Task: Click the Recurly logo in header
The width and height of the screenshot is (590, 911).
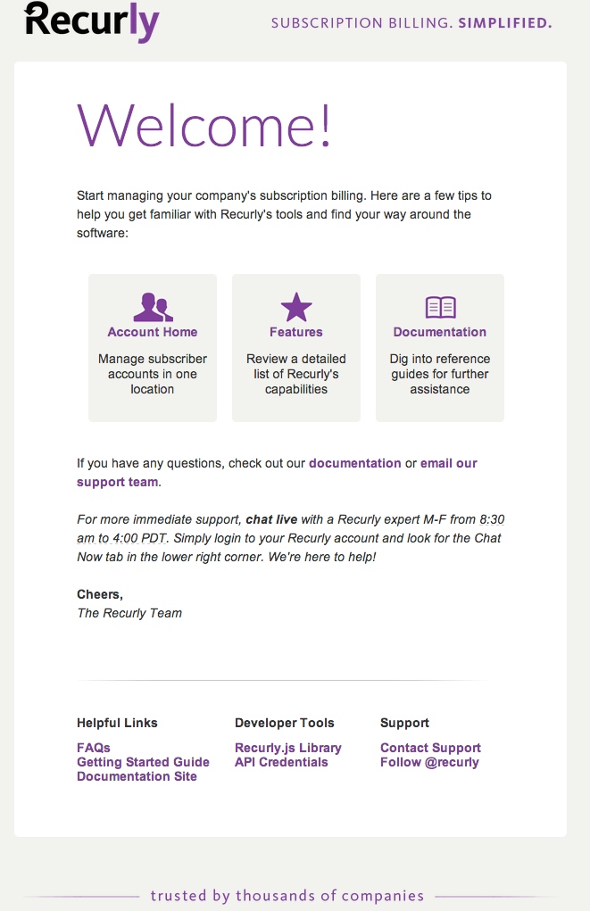Action: point(91,22)
